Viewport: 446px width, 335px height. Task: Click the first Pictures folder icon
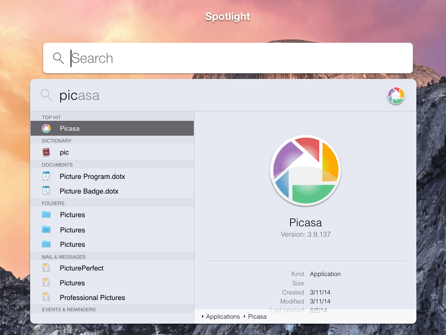46,214
